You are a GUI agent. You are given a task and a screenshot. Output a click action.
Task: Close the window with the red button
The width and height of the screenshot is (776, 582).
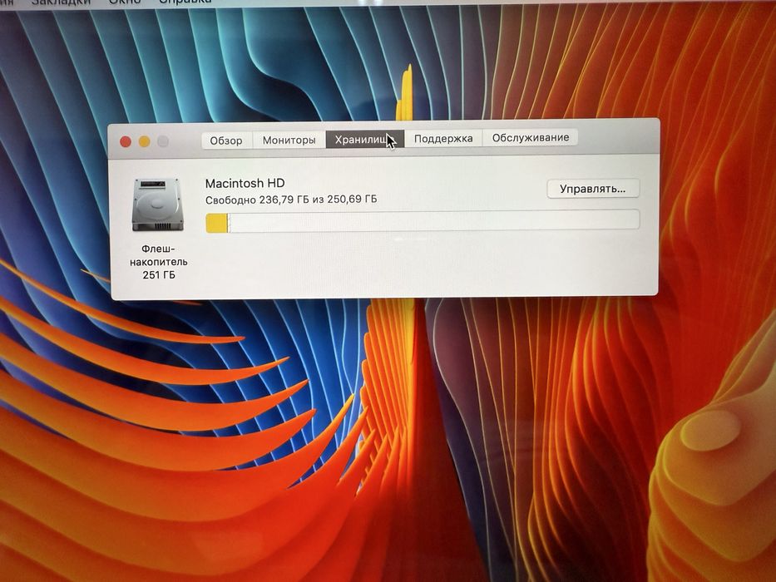pos(126,142)
